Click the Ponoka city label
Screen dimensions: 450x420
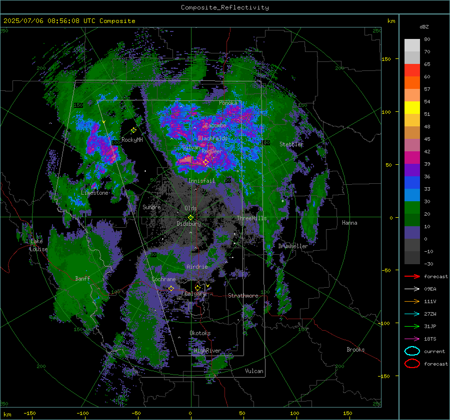[x=228, y=103]
